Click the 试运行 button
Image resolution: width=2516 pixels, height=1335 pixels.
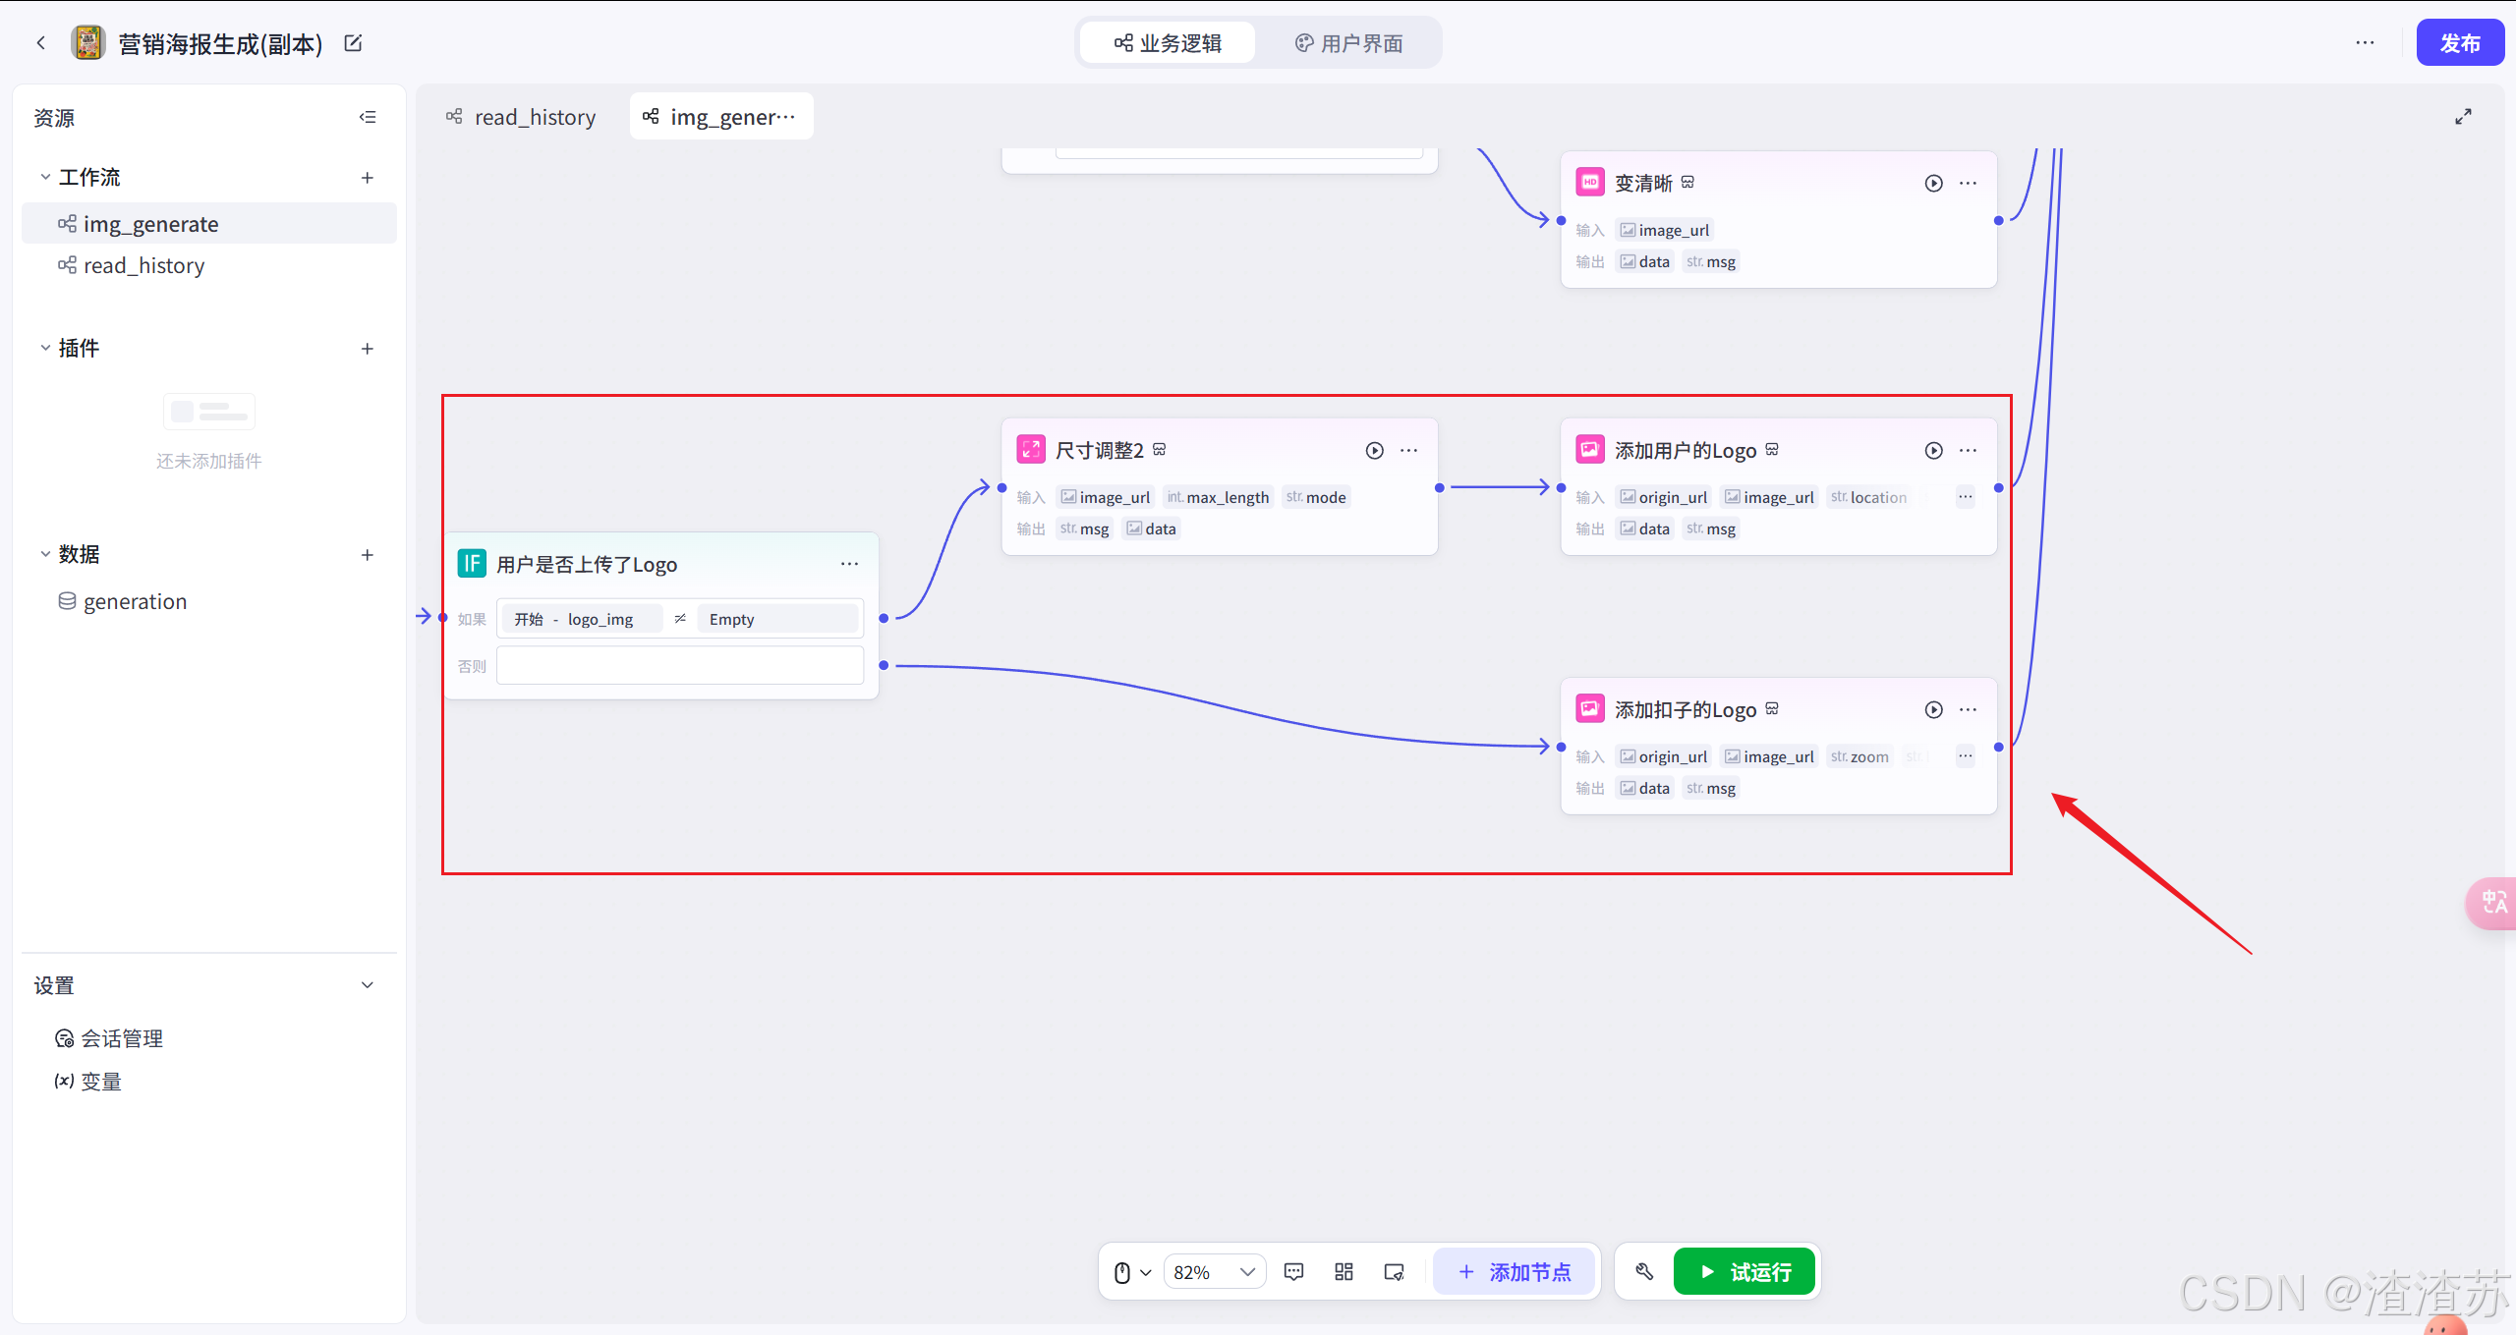tap(1744, 1272)
